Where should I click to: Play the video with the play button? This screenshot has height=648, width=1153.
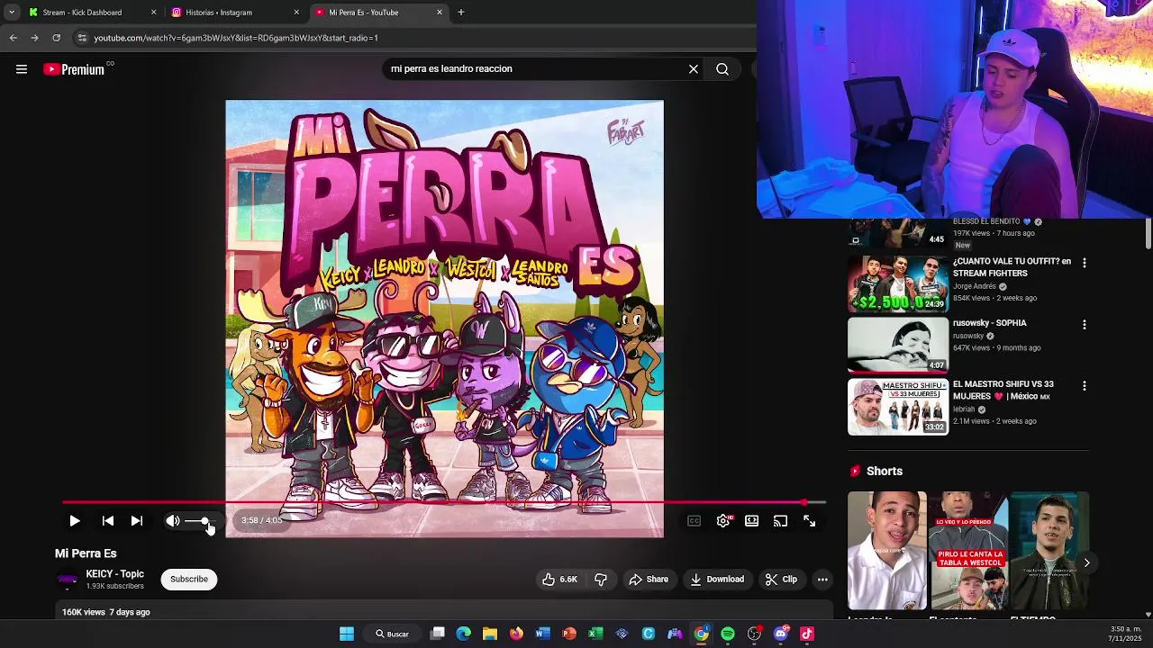75,521
